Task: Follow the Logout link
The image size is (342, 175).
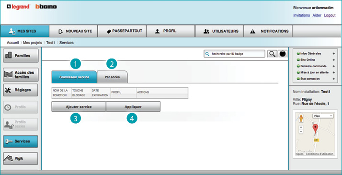Action: [x=330, y=15]
